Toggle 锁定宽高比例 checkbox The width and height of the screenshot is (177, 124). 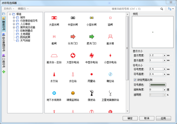point(135,80)
